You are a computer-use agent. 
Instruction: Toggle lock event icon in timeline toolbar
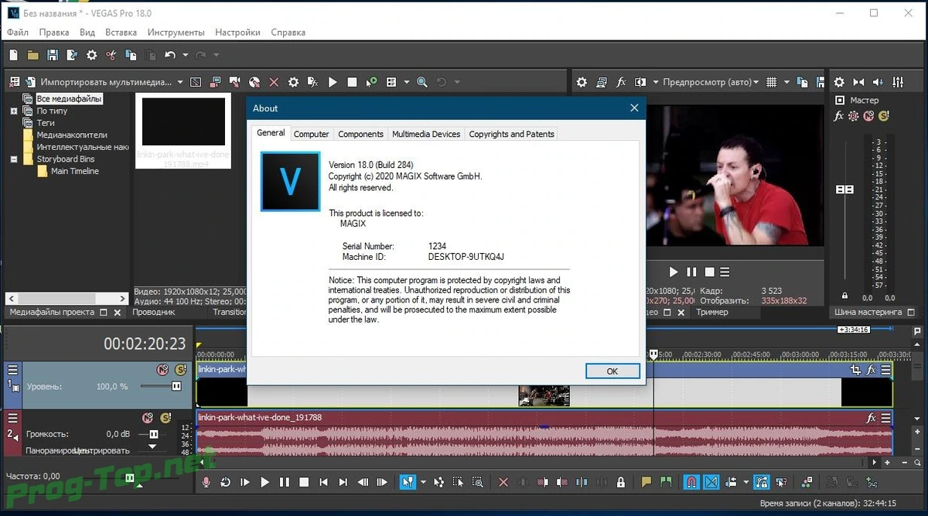(x=621, y=482)
